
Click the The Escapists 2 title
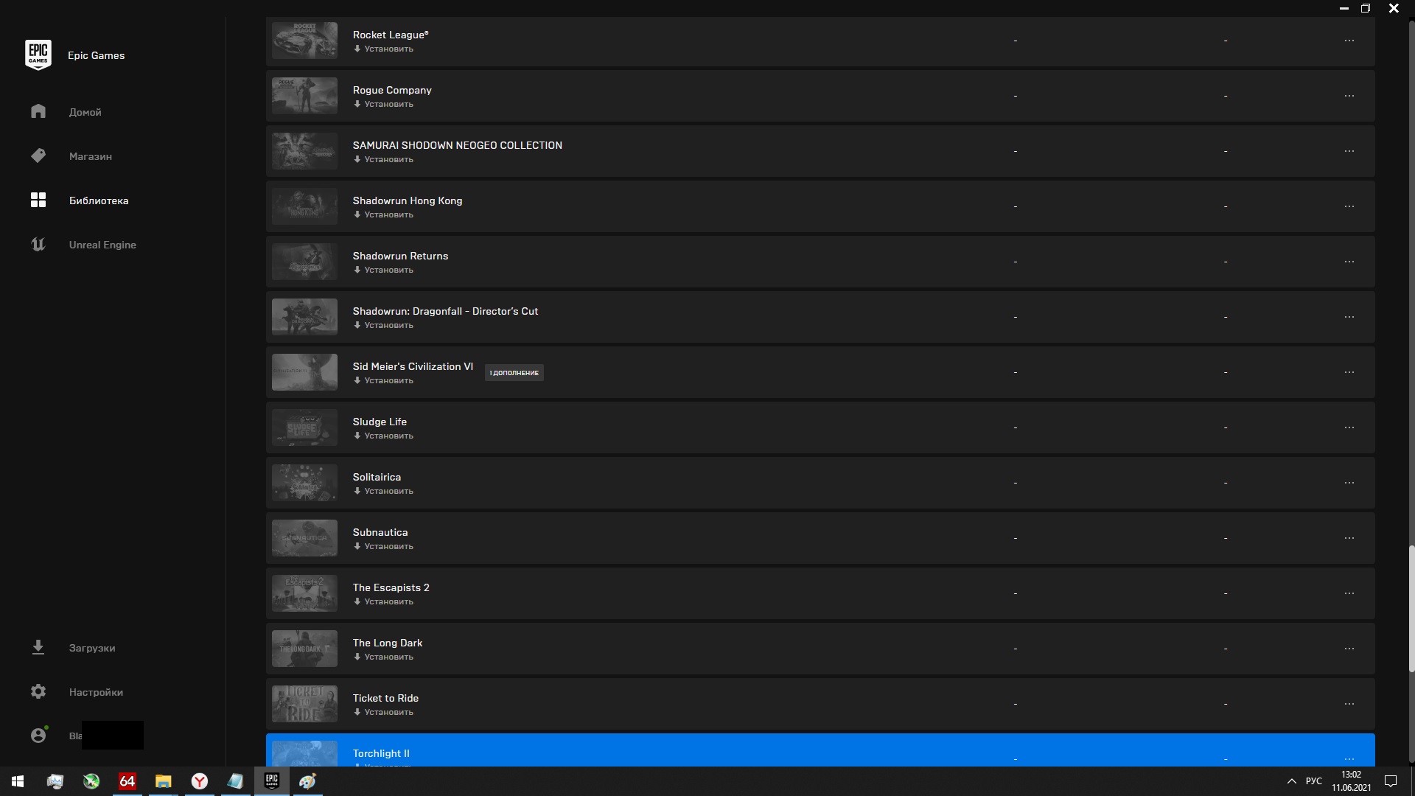(391, 587)
